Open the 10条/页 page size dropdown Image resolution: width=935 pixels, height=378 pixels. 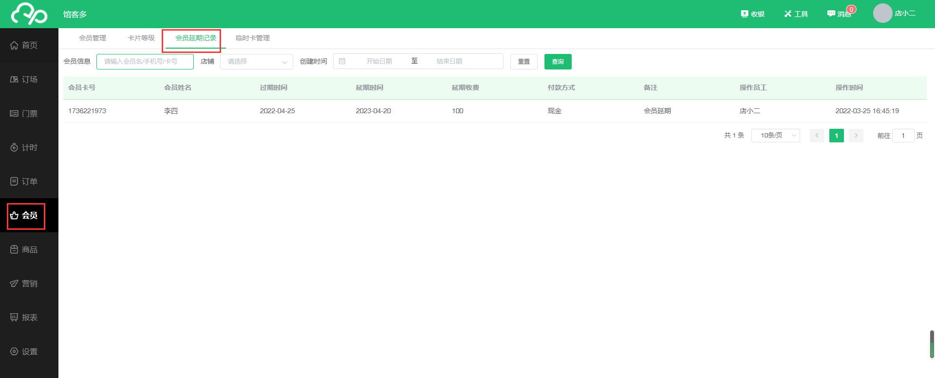coord(776,136)
